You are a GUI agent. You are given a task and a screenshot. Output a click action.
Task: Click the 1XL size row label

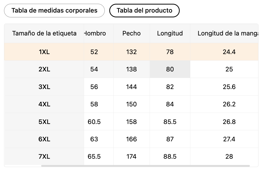[x=44, y=52]
